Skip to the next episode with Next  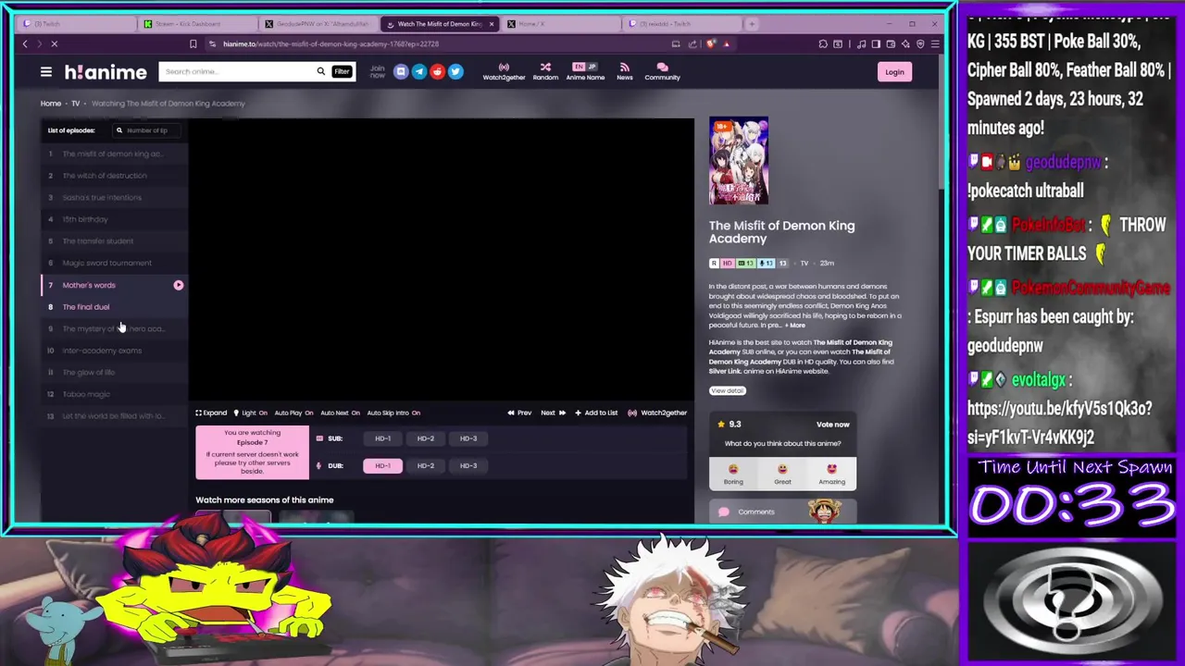[x=553, y=413]
